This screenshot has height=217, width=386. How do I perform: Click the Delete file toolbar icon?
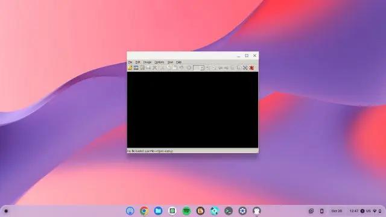[x=154, y=68]
